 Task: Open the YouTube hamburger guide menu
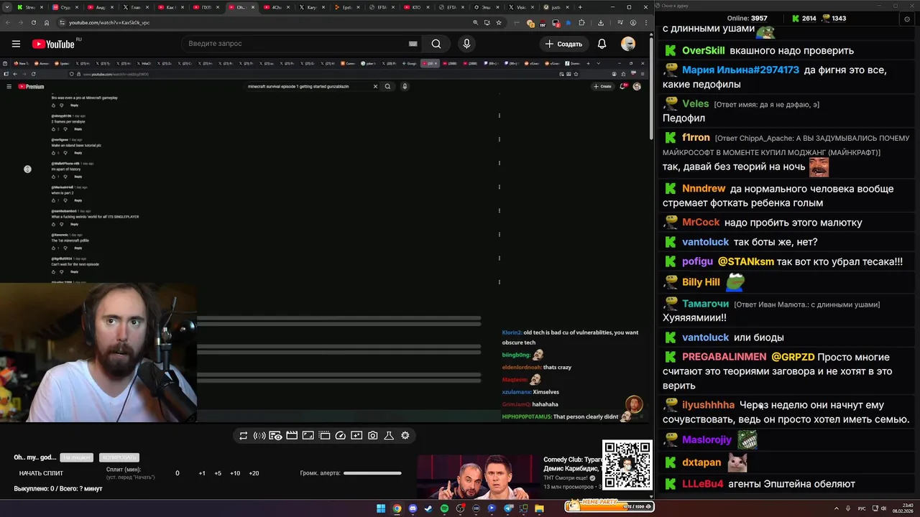(x=16, y=44)
